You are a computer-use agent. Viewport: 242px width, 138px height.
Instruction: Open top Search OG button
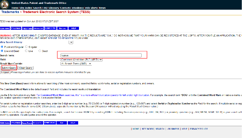point(50,28)
